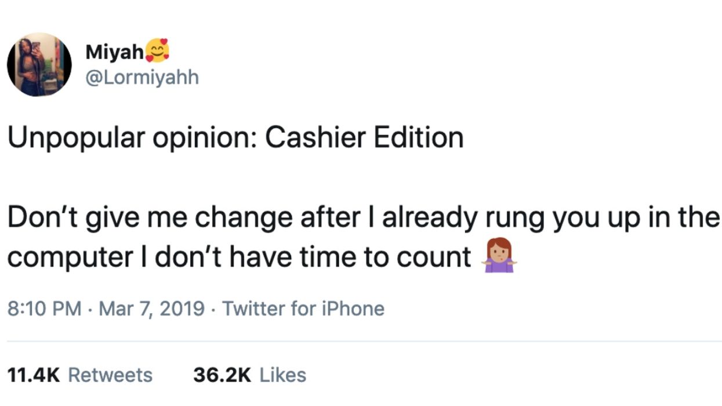Open the Likes label

tap(282, 375)
